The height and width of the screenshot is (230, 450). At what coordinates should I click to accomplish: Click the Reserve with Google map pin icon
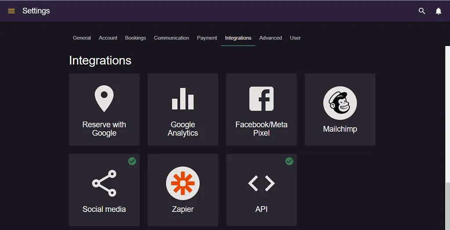[x=104, y=98]
